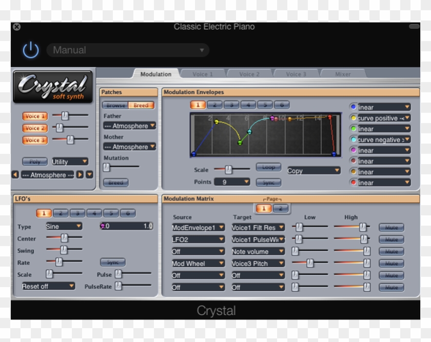
Task: Open the Note volume target dropdown
Action: point(258,251)
